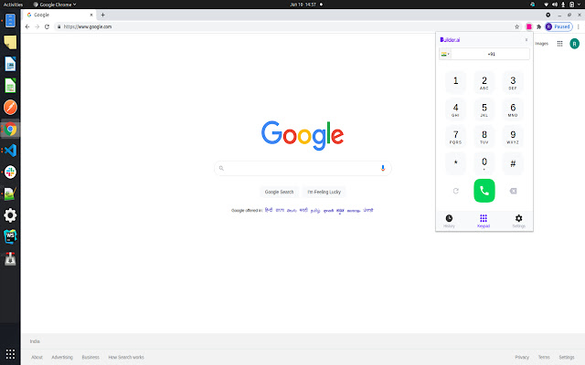Open Slack from the dock

(x=10, y=172)
